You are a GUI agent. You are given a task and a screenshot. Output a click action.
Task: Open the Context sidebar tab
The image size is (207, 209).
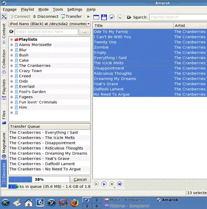(4, 34)
